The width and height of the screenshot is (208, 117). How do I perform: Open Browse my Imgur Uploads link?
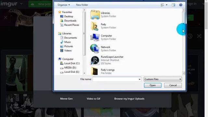coord(129,99)
